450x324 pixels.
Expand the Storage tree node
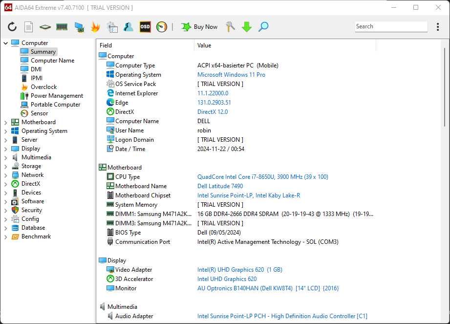5,167
